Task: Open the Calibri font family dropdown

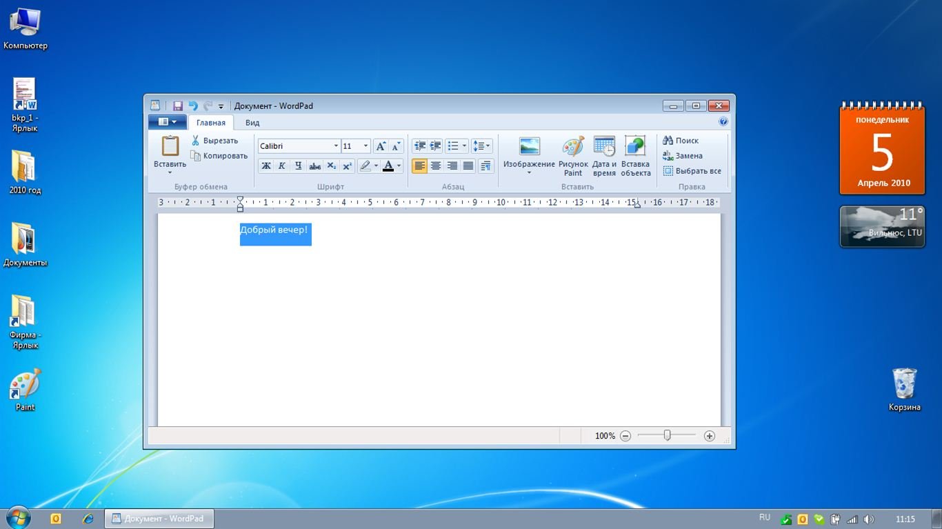Action: [x=336, y=146]
